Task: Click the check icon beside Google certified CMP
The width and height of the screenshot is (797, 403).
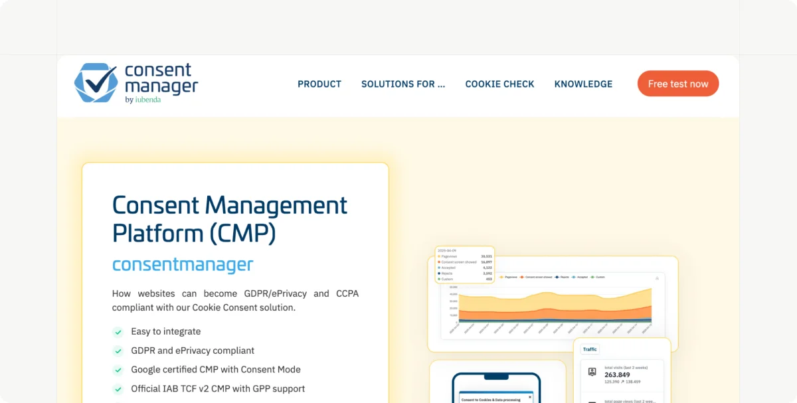Action: (x=118, y=370)
